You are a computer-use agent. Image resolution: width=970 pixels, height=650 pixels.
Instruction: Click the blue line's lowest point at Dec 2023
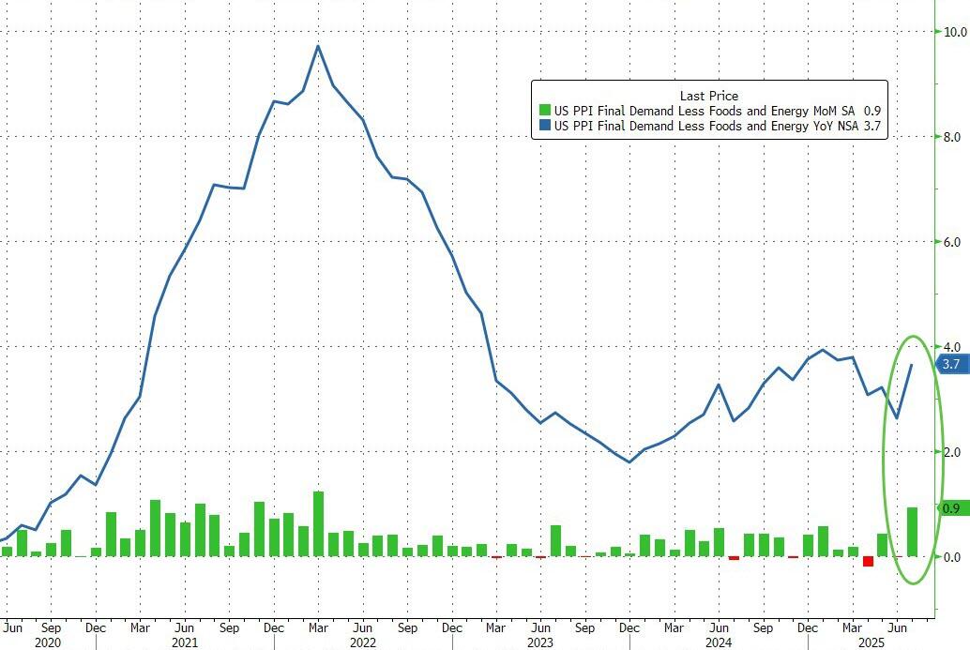[x=629, y=461]
